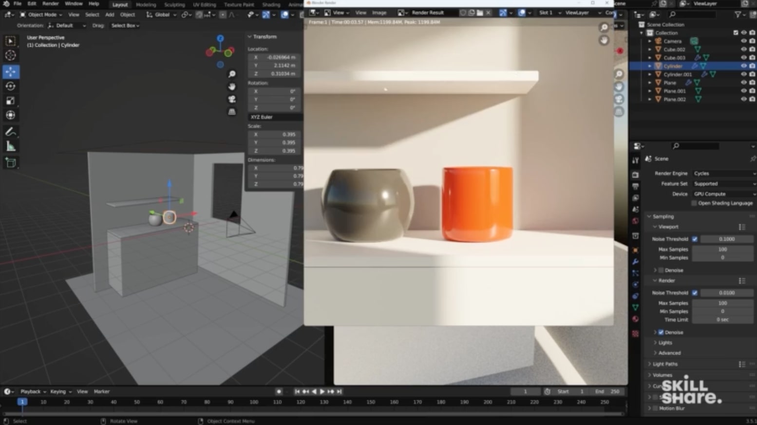Disable Denoise under Render sampling
The image size is (757, 425).
pyautogui.click(x=662, y=332)
